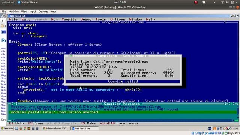This screenshot has height=135, width=240.
Task: Open VirtualBox Help menu
Action: [53, 12]
